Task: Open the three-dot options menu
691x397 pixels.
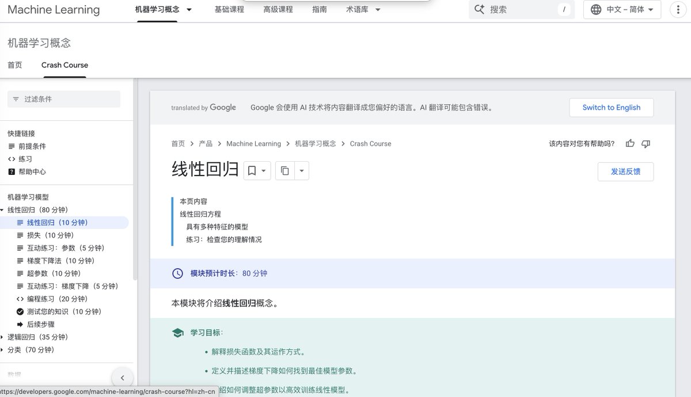Action: tap(679, 9)
